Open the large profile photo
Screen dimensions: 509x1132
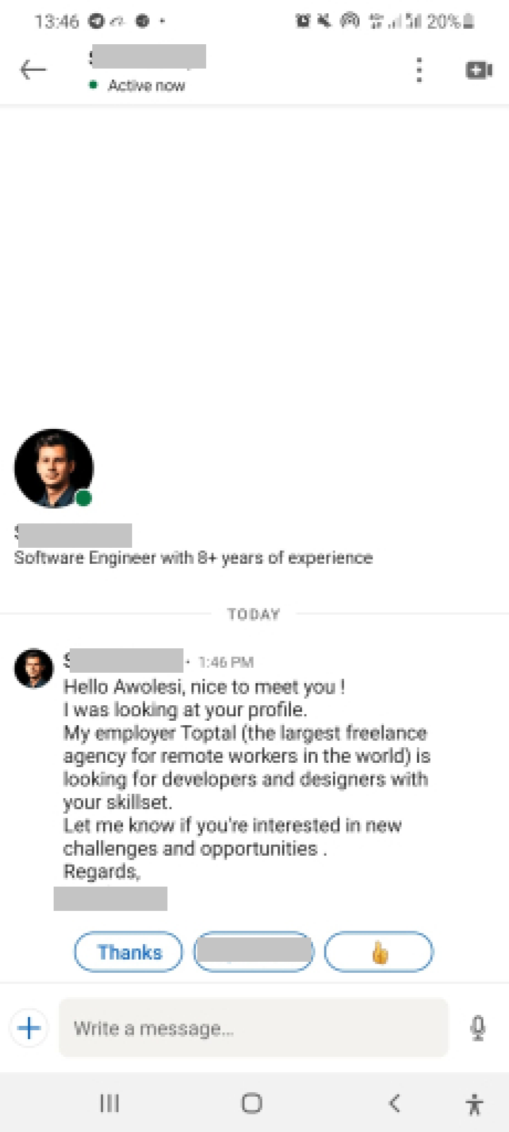[x=54, y=468]
